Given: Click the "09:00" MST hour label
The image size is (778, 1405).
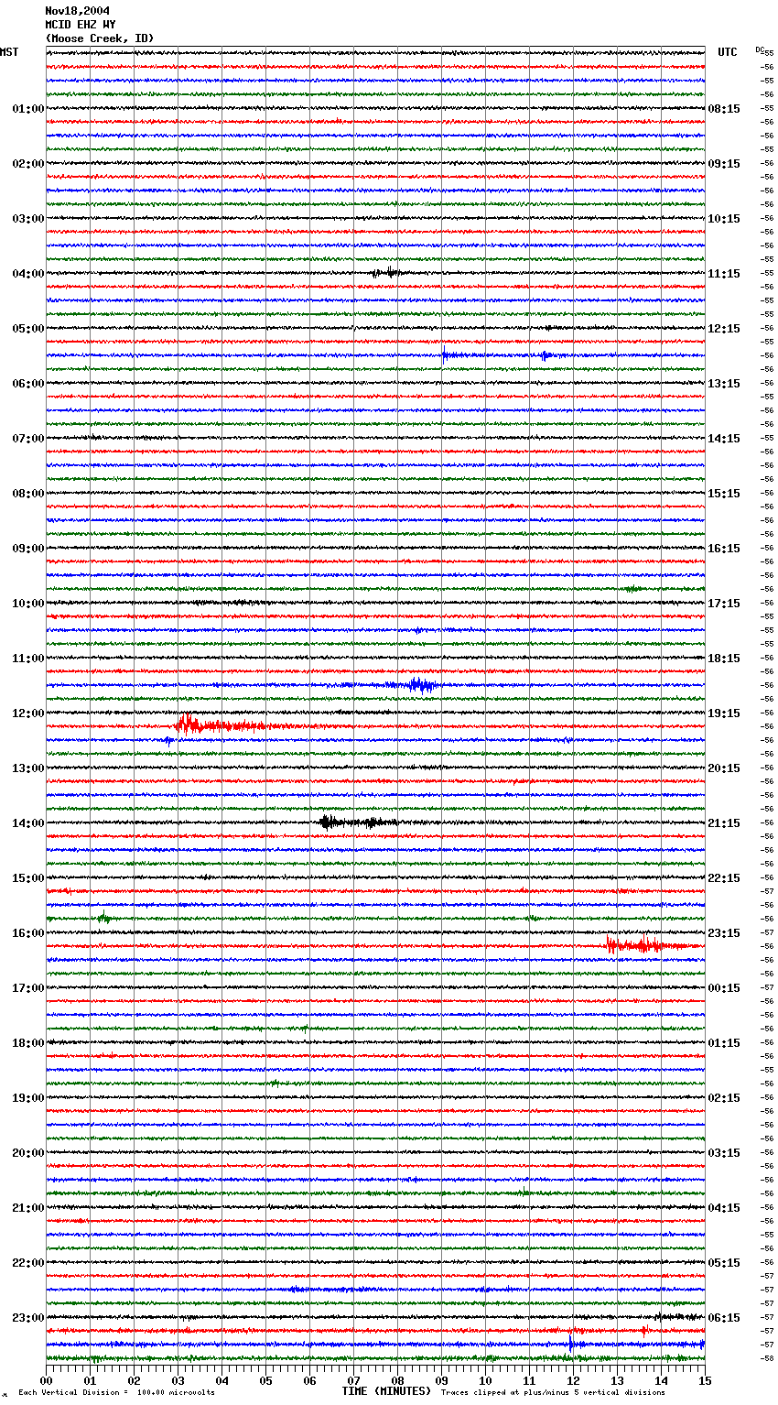Looking at the screenshot, I should click(x=28, y=549).
